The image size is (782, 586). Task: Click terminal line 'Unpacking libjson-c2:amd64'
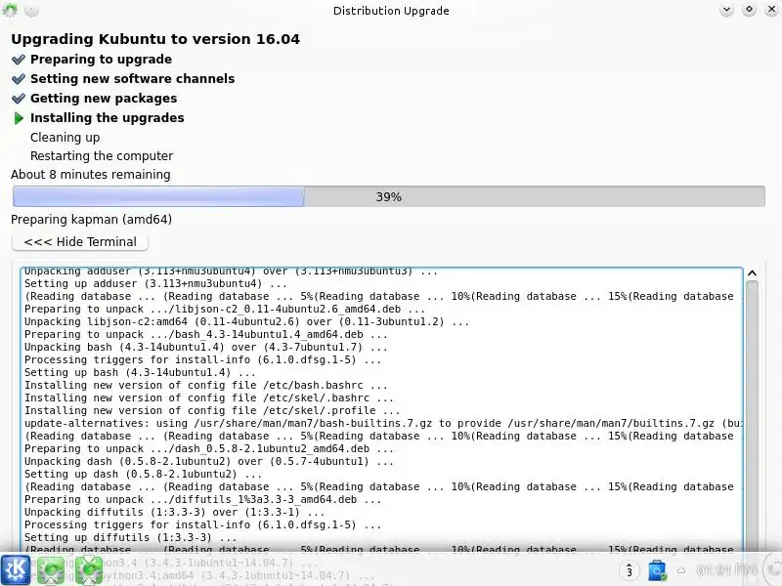coord(247,321)
